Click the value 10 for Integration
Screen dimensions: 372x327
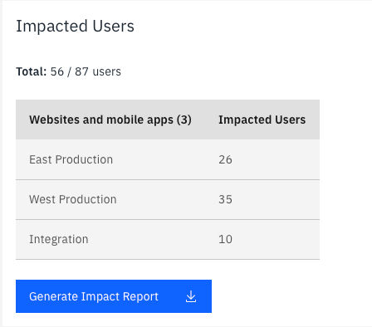[225, 239]
